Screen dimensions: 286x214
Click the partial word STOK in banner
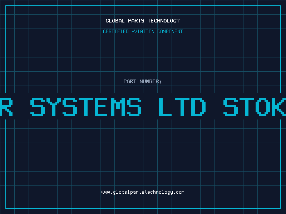pos(255,107)
